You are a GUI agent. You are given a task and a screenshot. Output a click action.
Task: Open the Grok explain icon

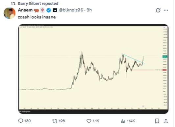(x=158, y=10)
